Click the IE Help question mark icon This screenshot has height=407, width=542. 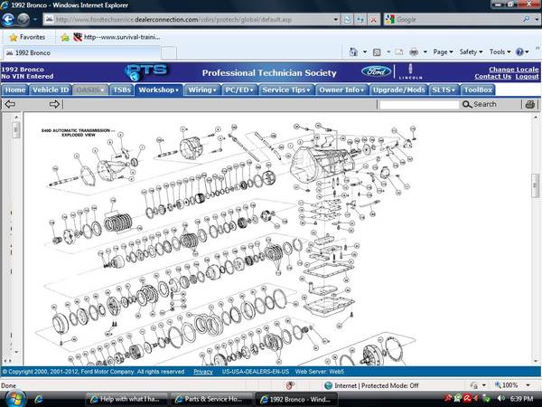519,52
